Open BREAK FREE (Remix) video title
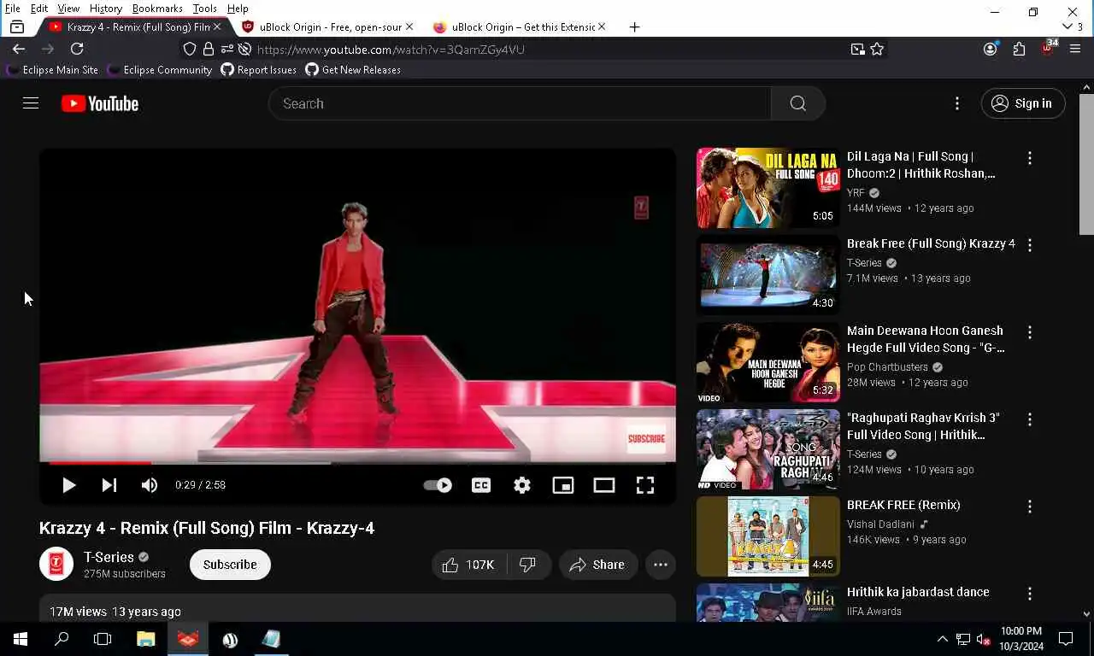The width and height of the screenshot is (1094, 656). coord(903,505)
